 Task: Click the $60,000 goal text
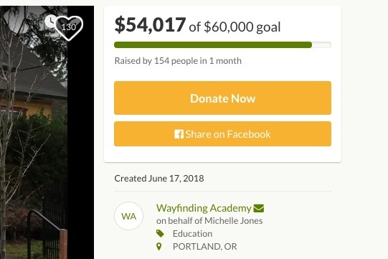tap(242, 27)
